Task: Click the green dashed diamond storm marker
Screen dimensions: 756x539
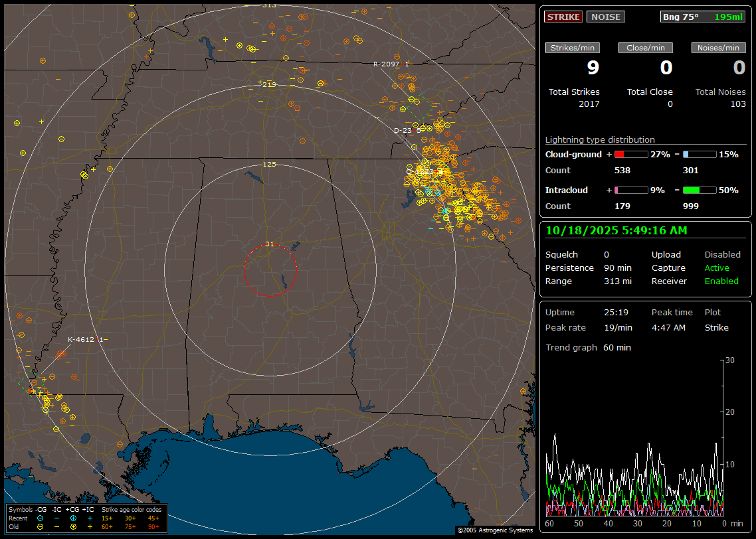Action: tap(419, 108)
